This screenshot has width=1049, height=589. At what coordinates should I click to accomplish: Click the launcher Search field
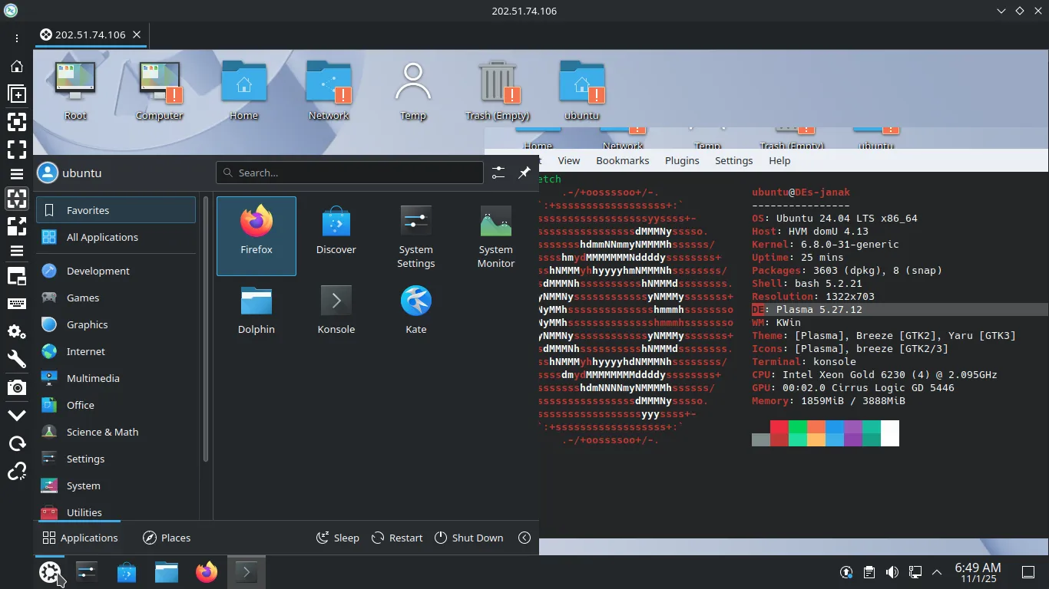pos(349,173)
